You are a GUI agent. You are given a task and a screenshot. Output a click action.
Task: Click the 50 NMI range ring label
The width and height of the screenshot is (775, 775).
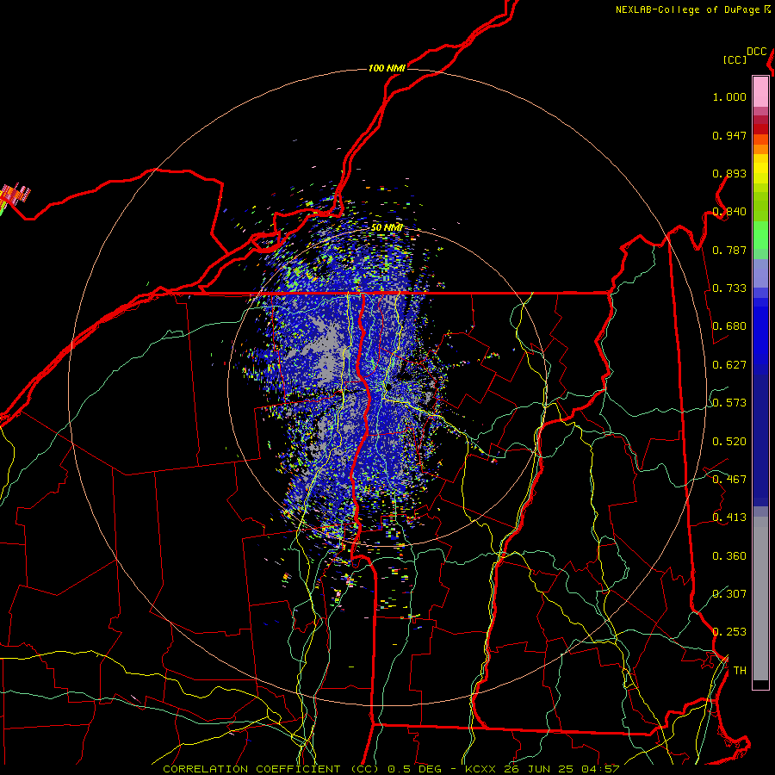point(387,227)
